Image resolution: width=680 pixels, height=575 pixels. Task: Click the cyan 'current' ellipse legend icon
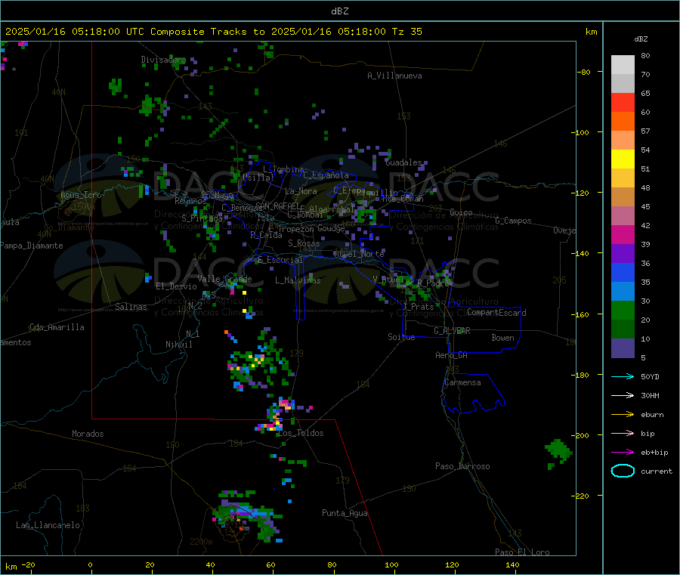click(623, 471)
